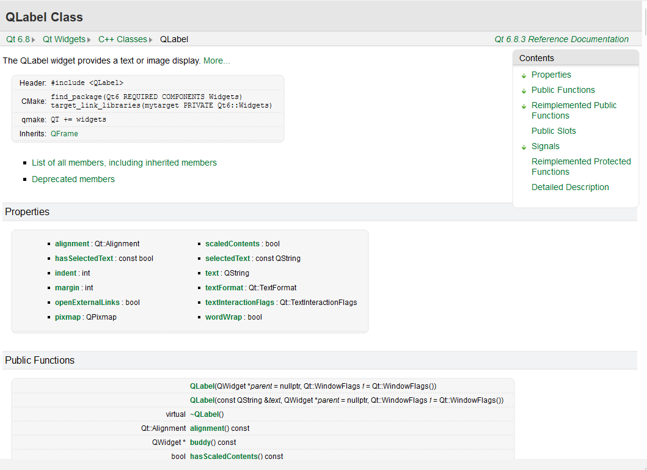This screenshot has height=470, width=647.
Task: Open QLabel(QWidget *parent...) constructor link
Action: point(202,386)
